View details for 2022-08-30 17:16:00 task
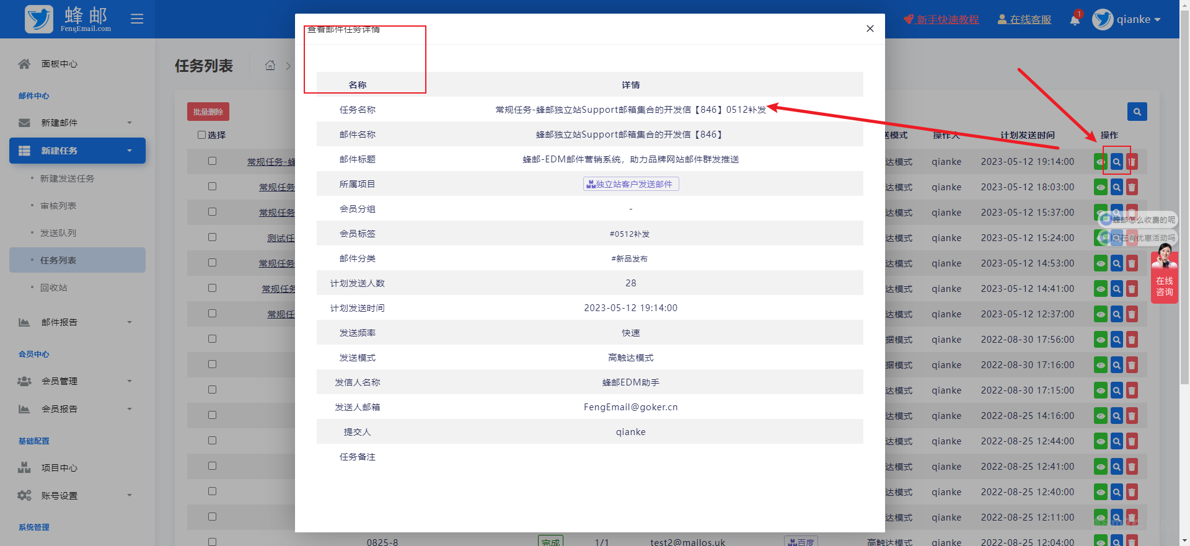The width and height of the screenshot is (1190, 546). coord(1116,365)
